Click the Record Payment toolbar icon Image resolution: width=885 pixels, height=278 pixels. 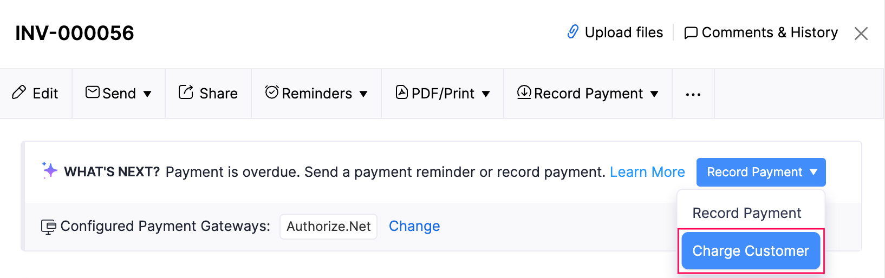pos(524,92)
